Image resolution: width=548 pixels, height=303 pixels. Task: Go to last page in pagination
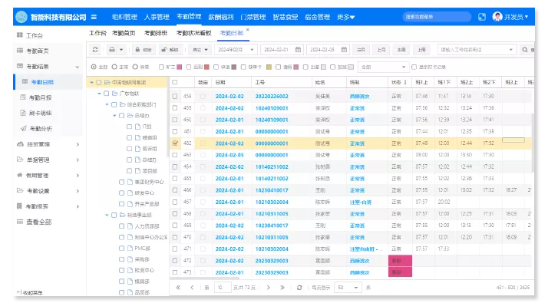click(282, 287)
